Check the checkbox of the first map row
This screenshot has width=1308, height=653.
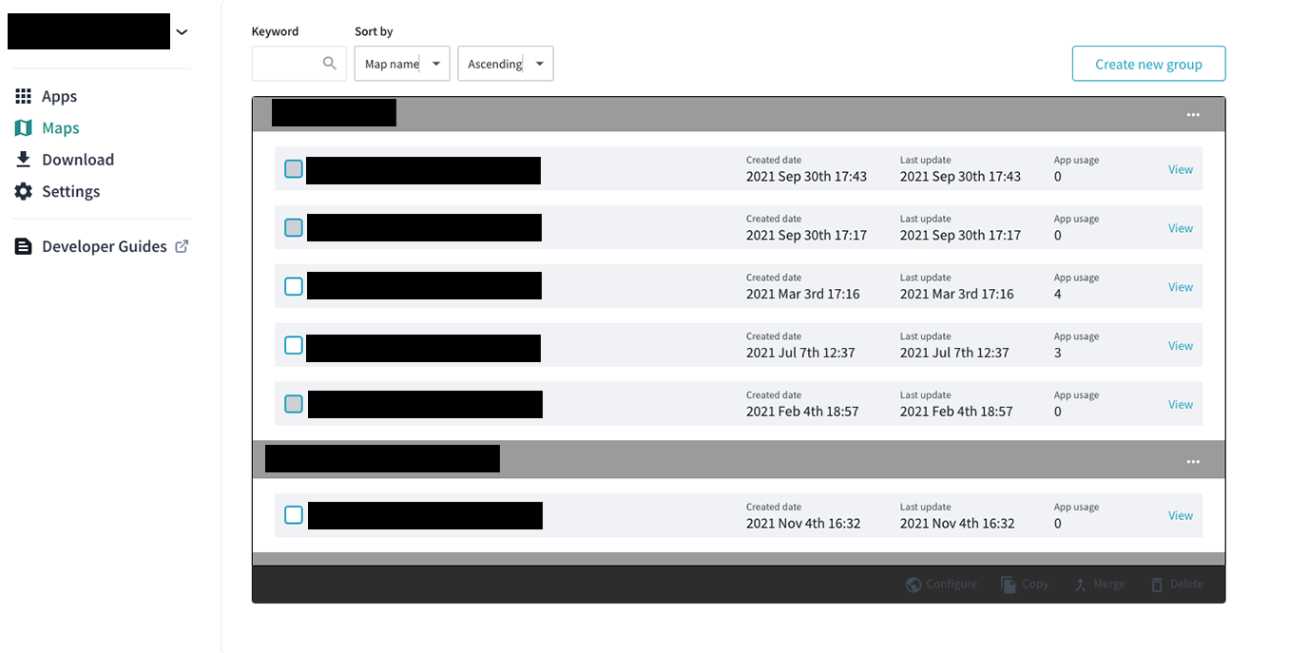[293, 168]
